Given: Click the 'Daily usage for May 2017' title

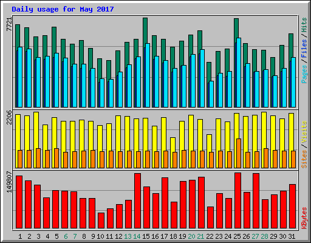Looking at the screenshot, I should point(63,9).
